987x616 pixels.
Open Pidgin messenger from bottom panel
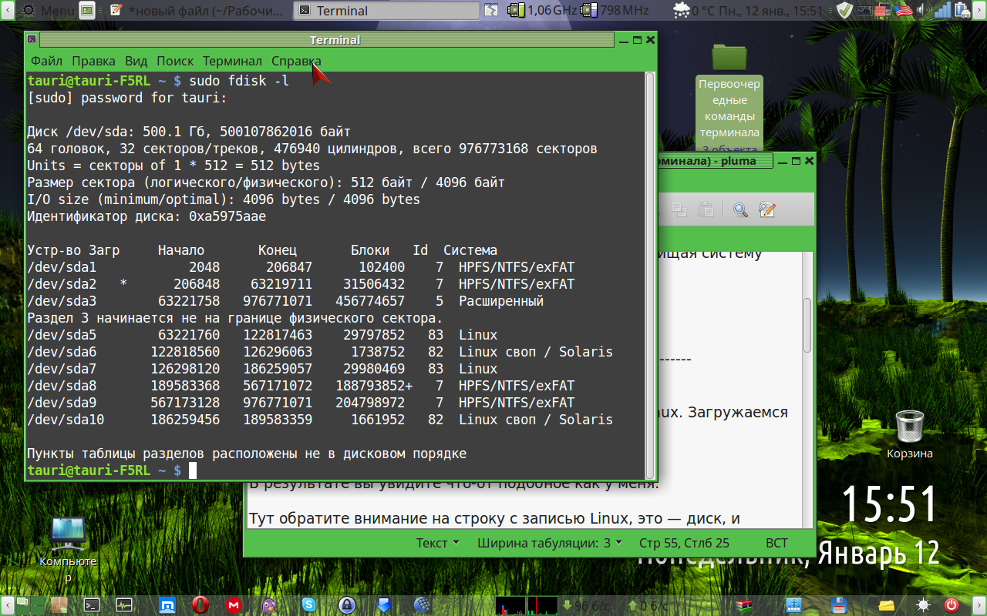[269, 605]
